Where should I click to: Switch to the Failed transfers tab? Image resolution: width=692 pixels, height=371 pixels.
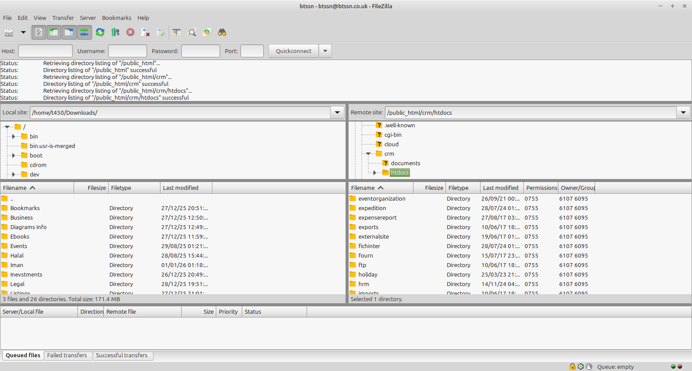[x=67, y=355]
